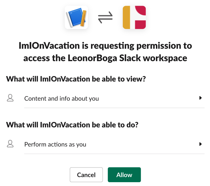
Task: Open the Perform actions as you row
Action: click(x=106, y=144)
